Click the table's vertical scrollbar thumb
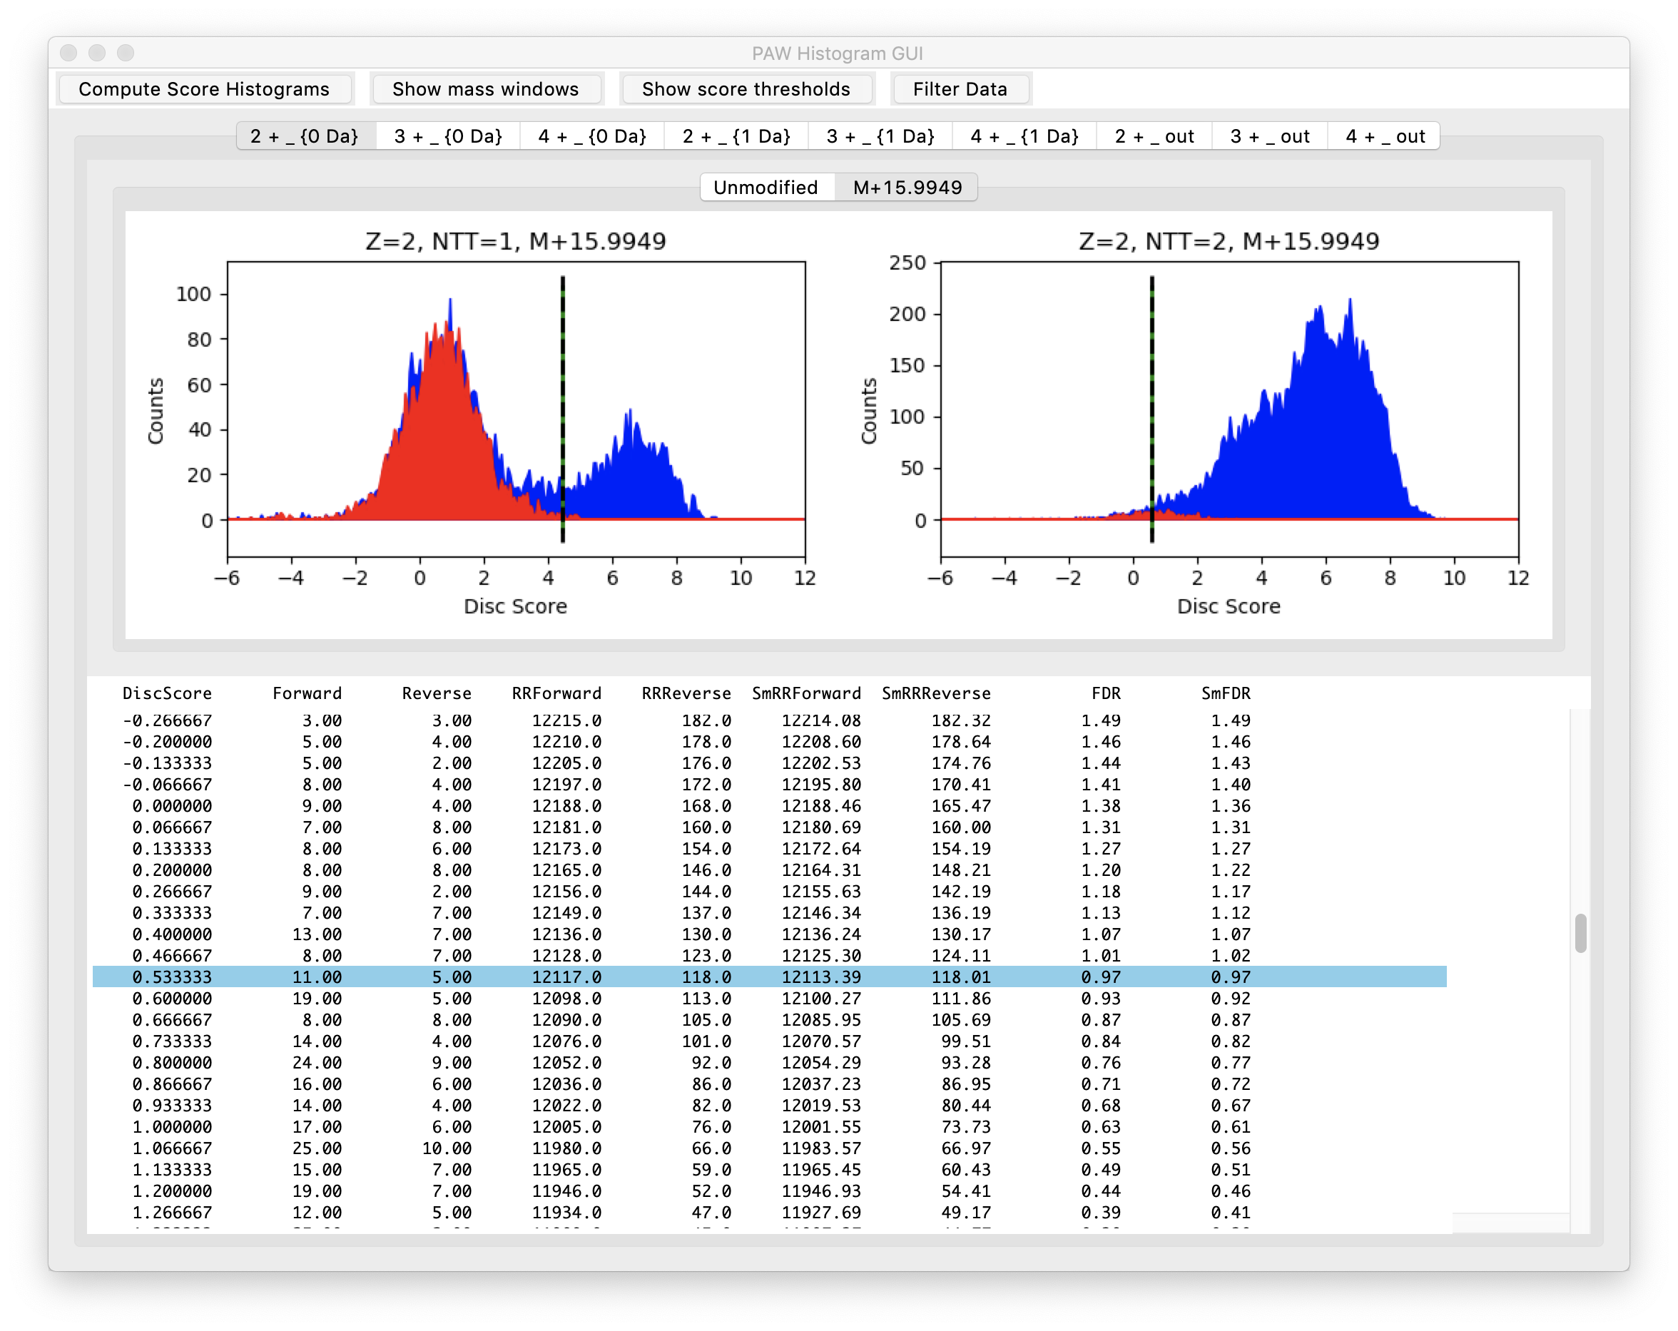The image size is (1678, 1331). [1580, 932]
